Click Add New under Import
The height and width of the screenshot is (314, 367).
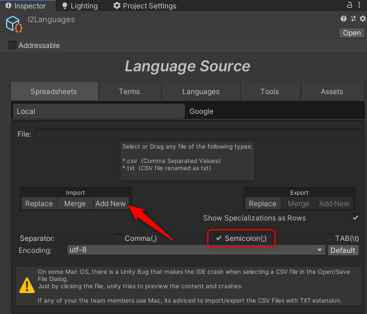pyautogui.click(x=110, y=204)
